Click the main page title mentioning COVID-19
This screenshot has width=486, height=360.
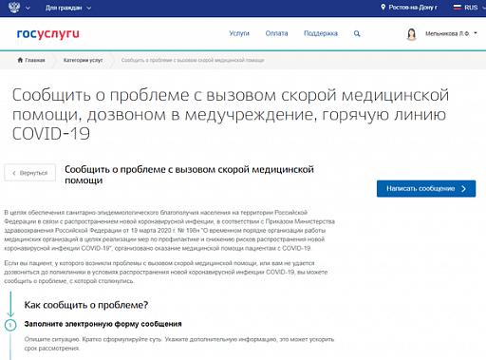point(231,114)
